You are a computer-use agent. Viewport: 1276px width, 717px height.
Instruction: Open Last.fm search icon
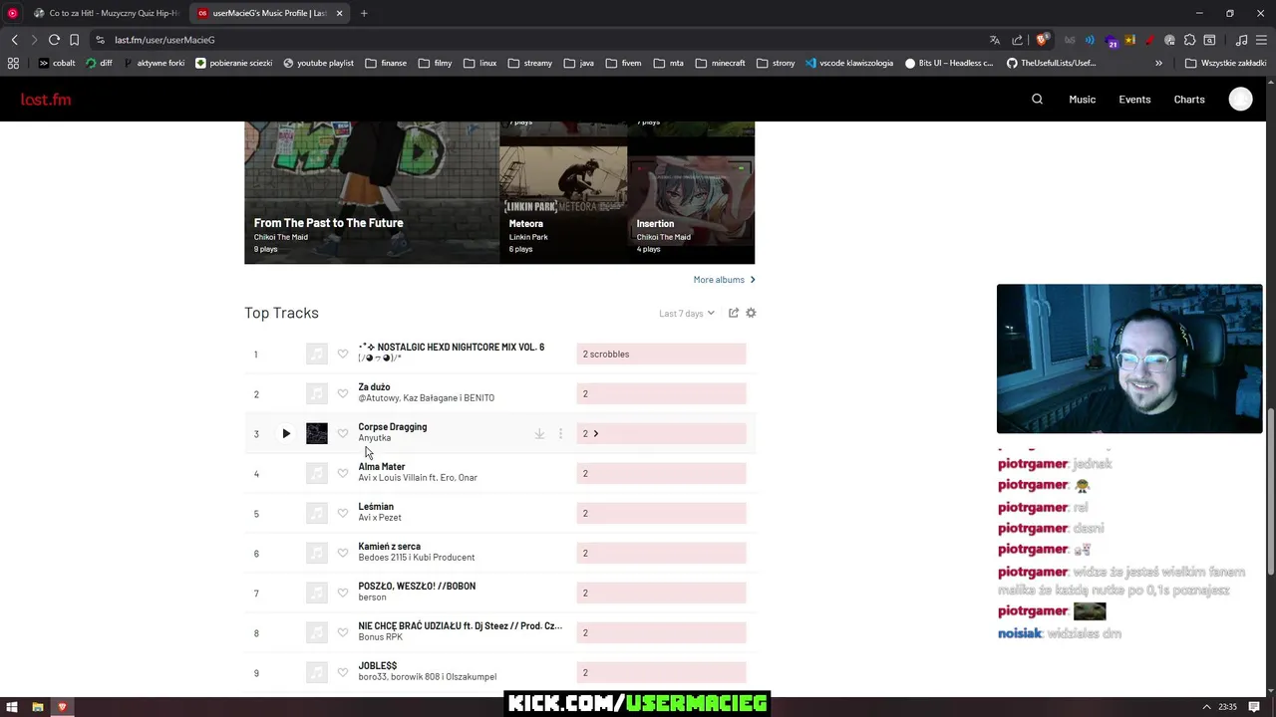(x=1037, y=99)
